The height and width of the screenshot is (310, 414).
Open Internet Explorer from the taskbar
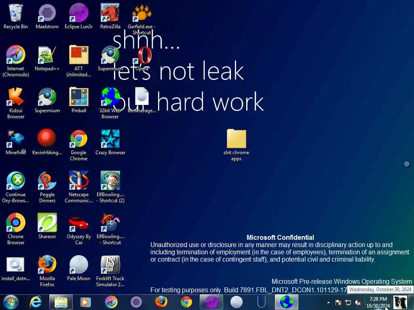pyautogui.click(x=36, y=302)
